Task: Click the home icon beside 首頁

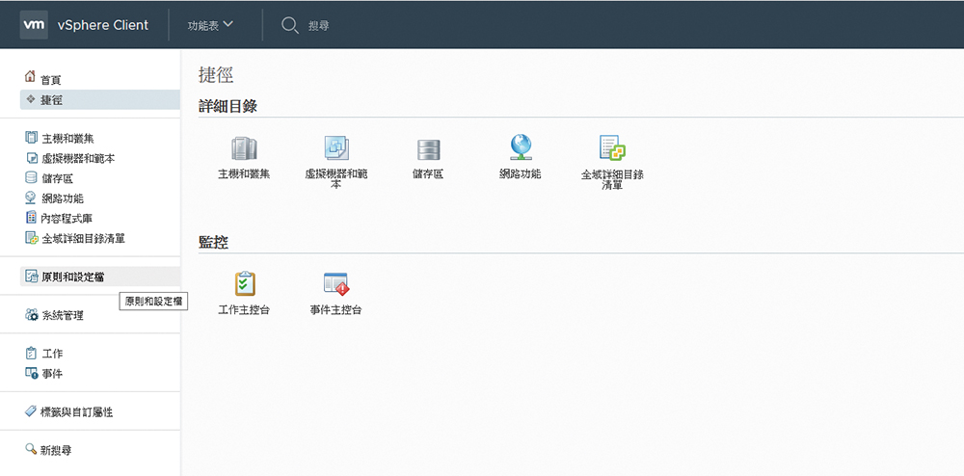Action: 30,77
